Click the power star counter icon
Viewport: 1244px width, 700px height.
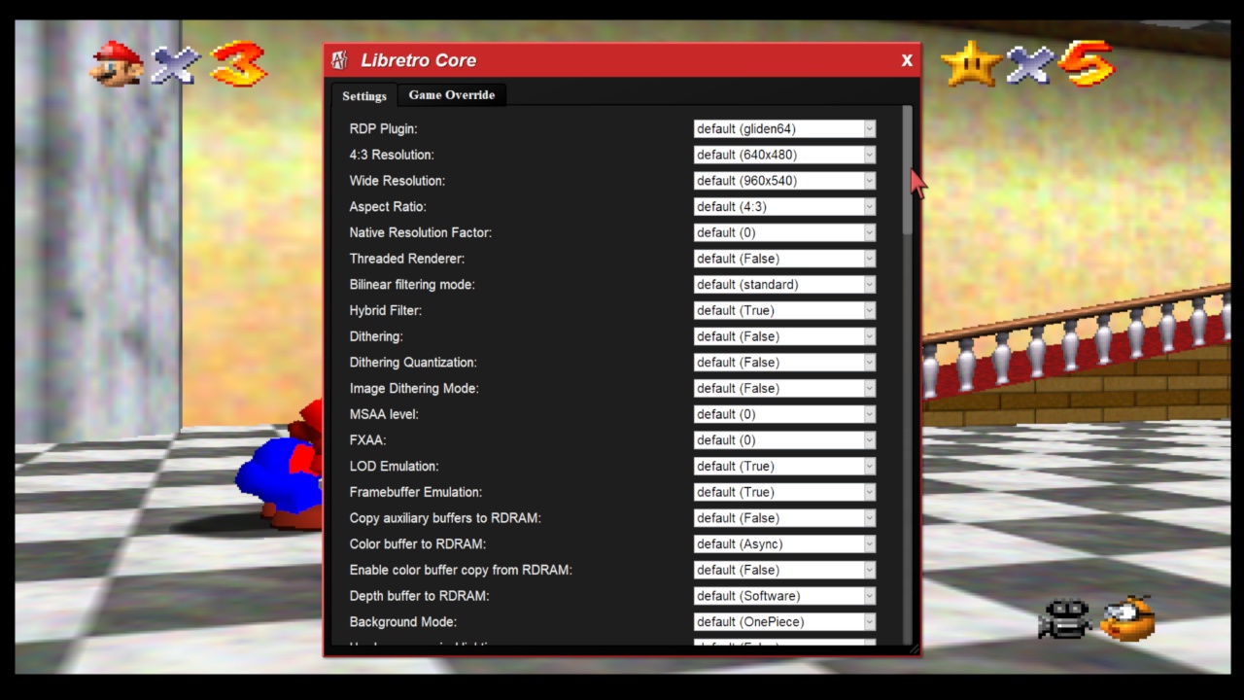click(970, 63)
